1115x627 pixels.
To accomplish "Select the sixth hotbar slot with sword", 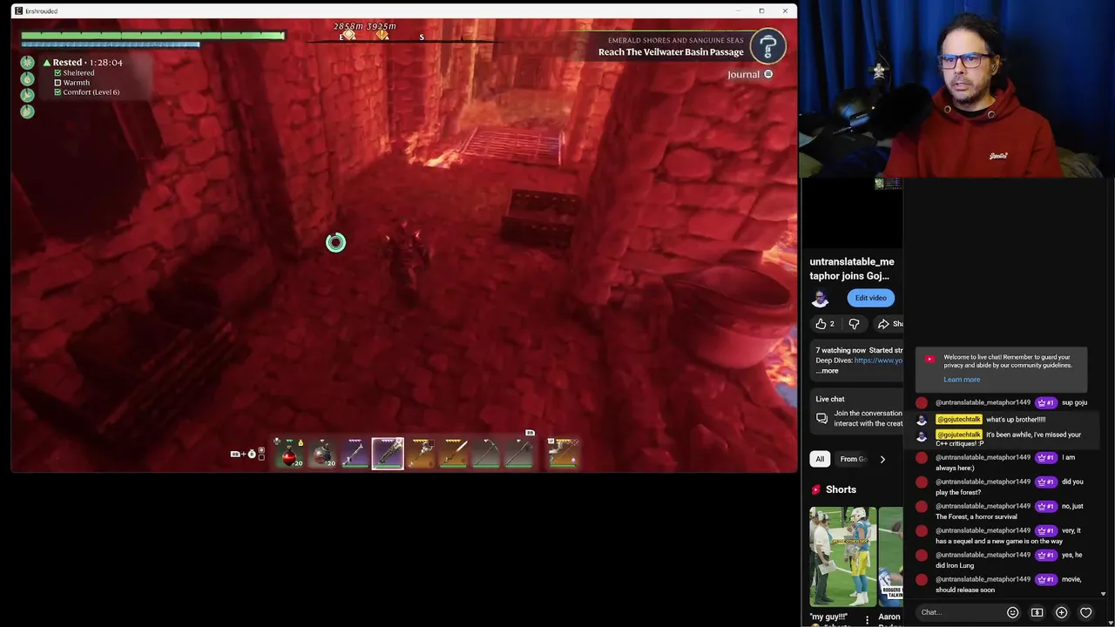I will (x=453, y=453).
